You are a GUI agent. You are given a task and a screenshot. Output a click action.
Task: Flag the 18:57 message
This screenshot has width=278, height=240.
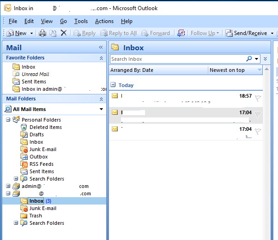tap(258, 98)
